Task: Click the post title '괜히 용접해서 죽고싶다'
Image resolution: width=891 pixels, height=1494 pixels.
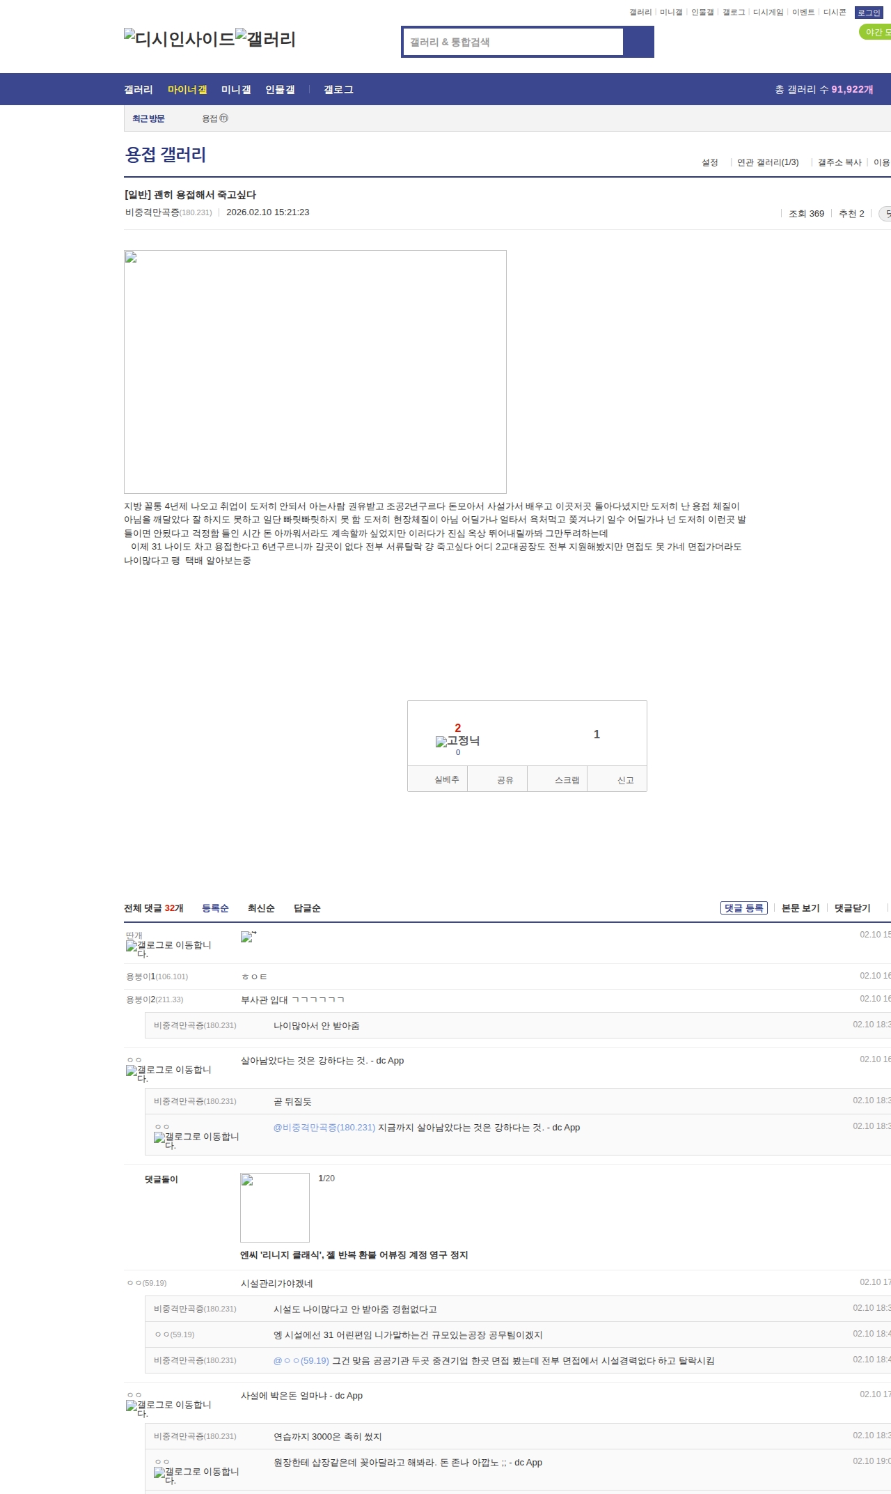Action: 190,195
